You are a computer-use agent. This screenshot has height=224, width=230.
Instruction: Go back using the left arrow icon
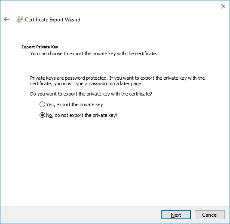pos(6,19)
